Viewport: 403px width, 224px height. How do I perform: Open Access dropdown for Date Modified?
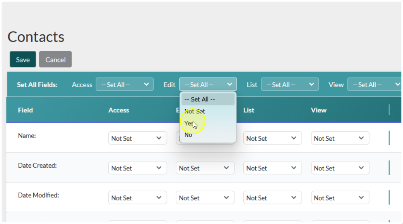point(137,198)
